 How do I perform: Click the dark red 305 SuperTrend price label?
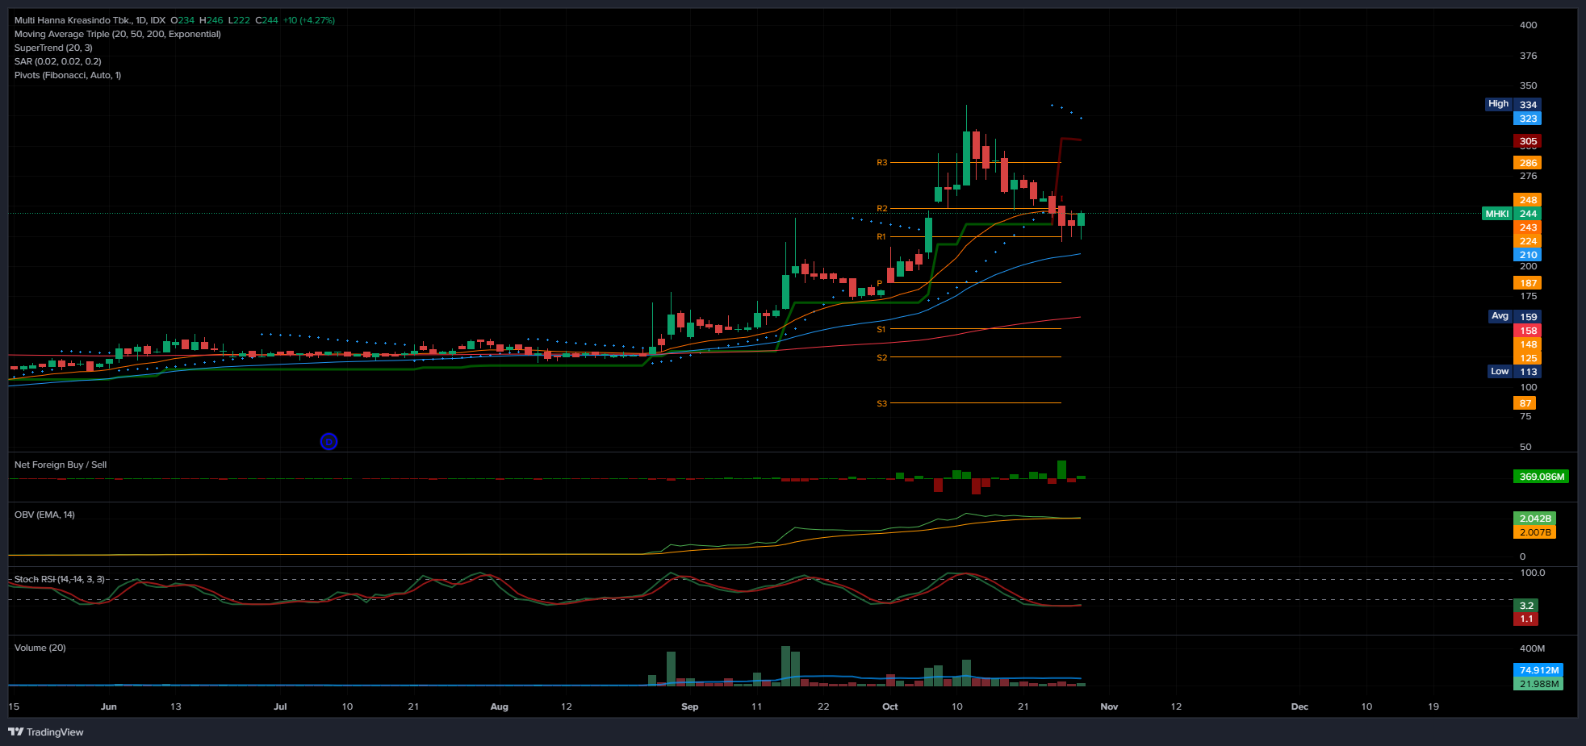click(x=1528, y=141)
